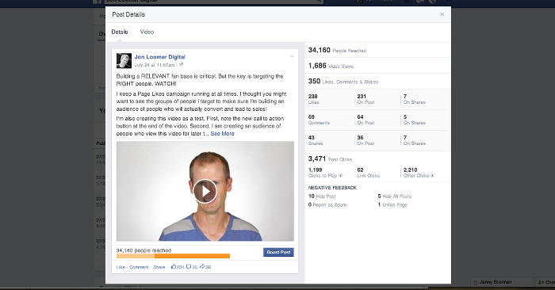Click the '69 Comments' total value
Image resolution: width=555 pixels, height=290 pixels.
coord(319,120)
